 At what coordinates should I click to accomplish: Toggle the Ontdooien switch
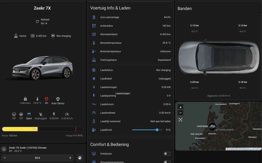coord(167,154)
